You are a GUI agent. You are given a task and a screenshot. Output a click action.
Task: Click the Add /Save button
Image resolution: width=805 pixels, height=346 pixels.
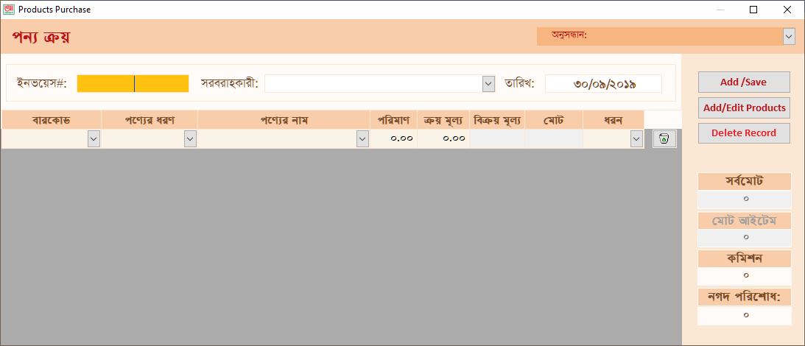coord(744,82)
